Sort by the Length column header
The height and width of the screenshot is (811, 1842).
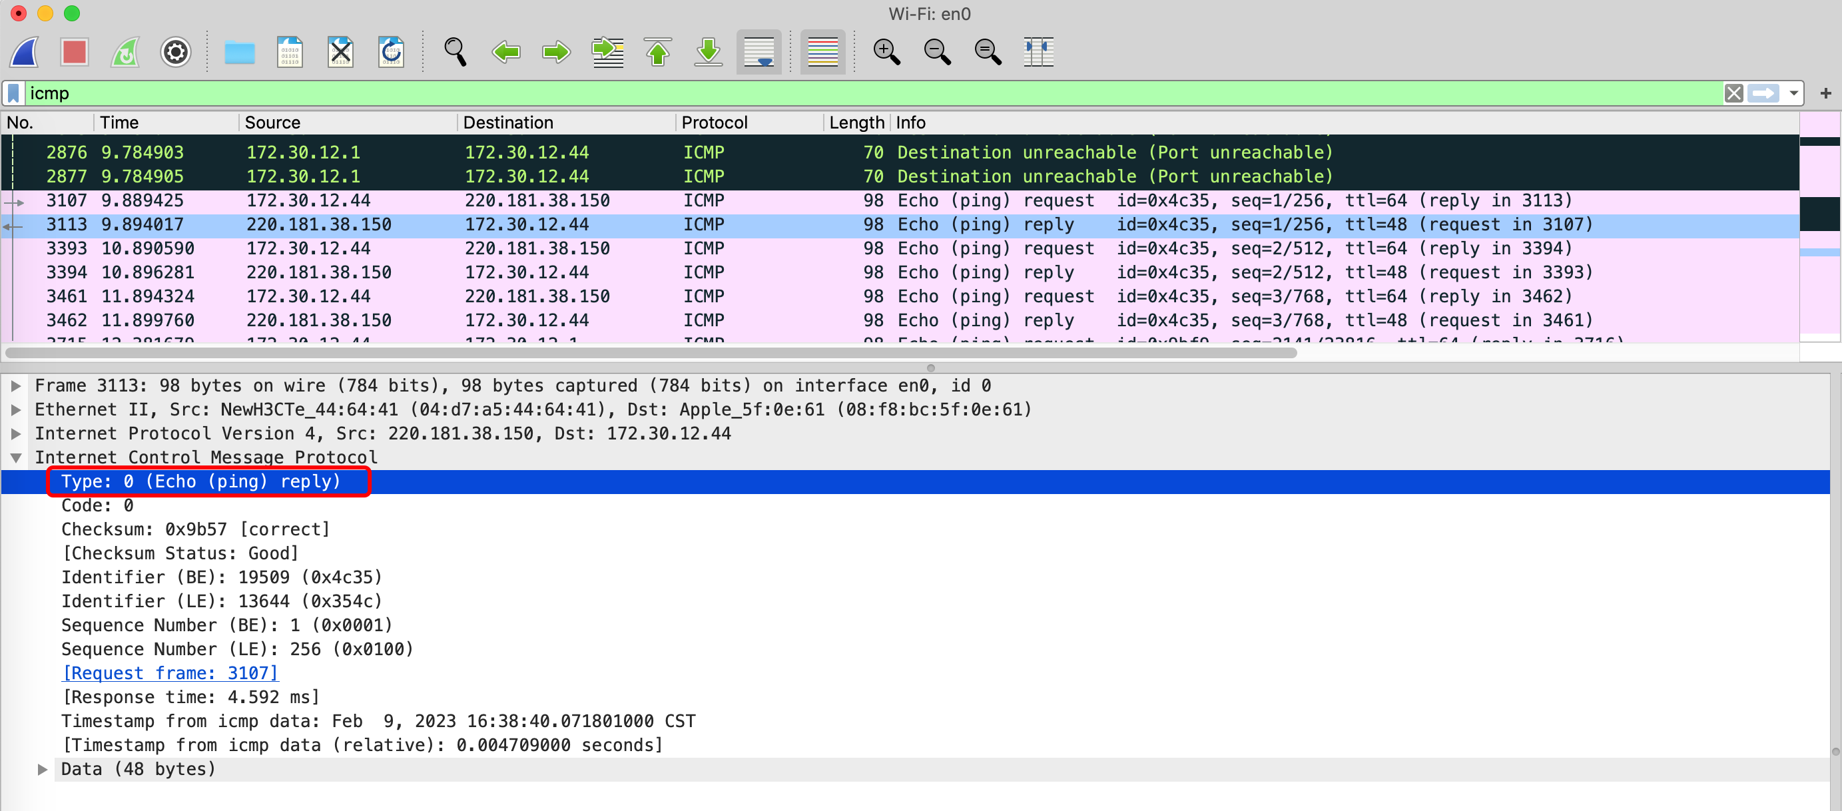click(856, 123)
